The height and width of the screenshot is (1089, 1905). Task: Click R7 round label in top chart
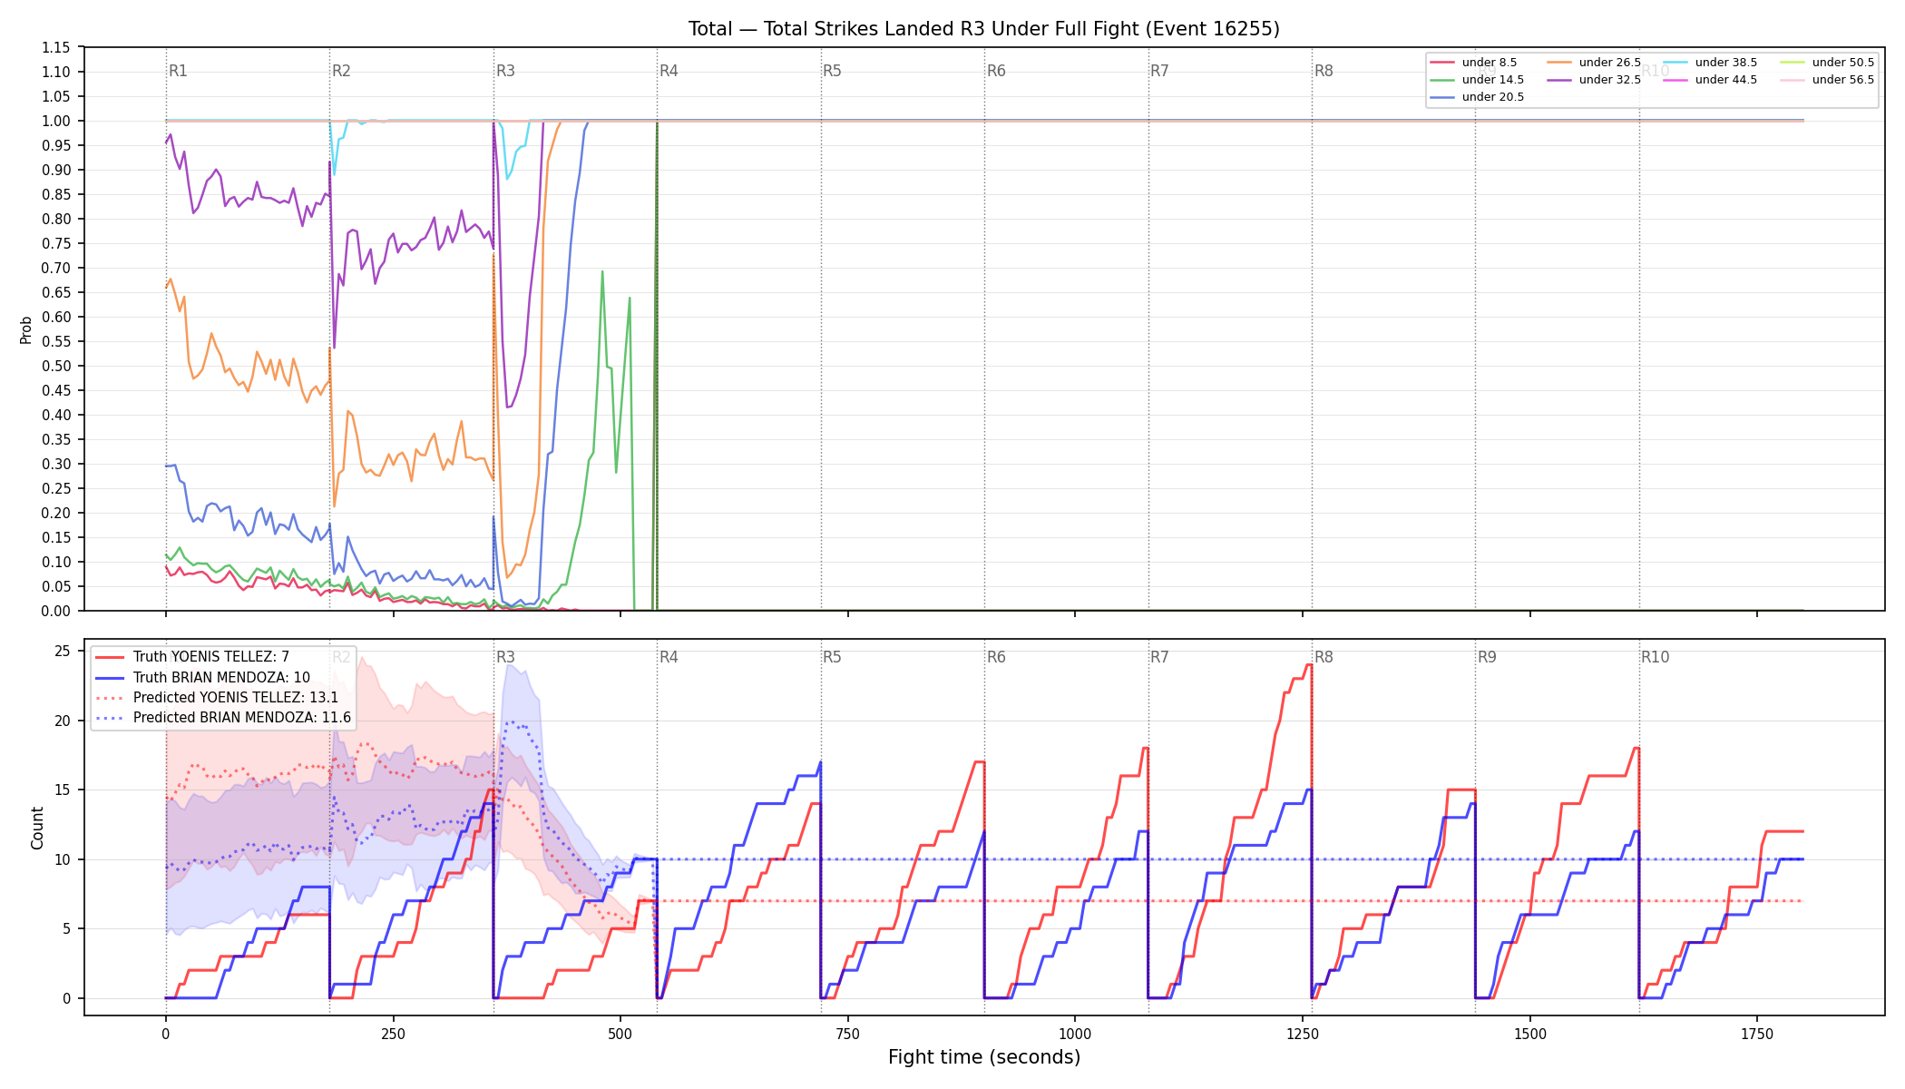click(x=1160, y=71)
